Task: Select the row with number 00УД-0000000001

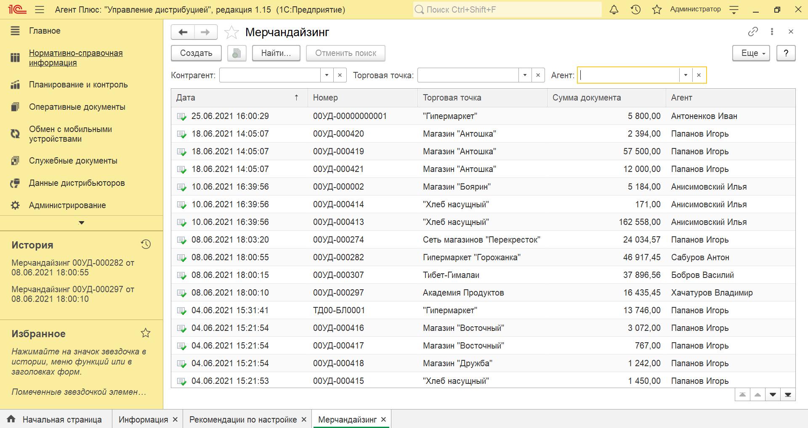Action: click(x=483, y=116)
